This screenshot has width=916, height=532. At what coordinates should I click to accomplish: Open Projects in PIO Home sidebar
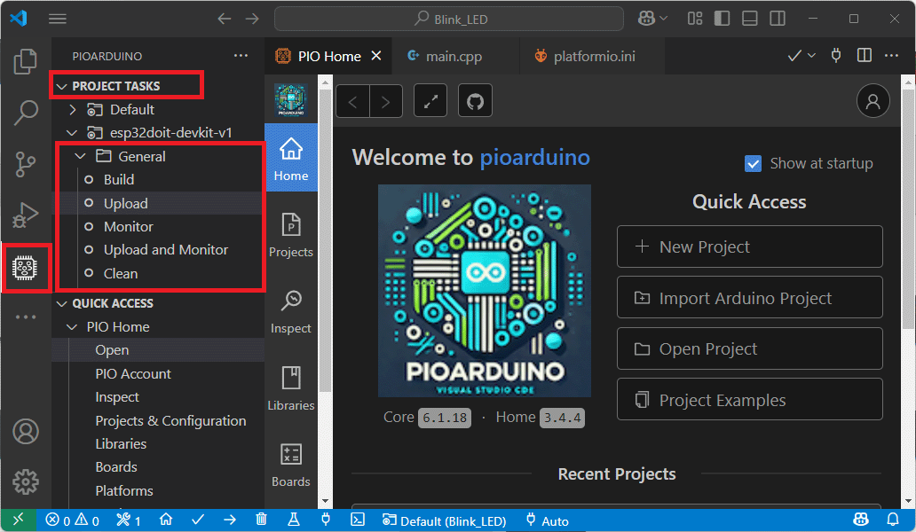tap(291, 236)
